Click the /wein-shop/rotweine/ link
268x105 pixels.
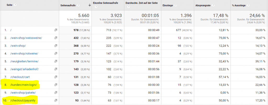(24, 54)
